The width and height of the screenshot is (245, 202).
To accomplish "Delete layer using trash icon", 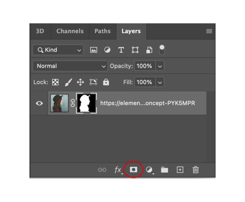I will (196, 170).
